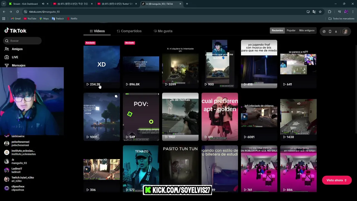
Task: Open the profile avatar menu in TikTok header
Action: [345, 32]
